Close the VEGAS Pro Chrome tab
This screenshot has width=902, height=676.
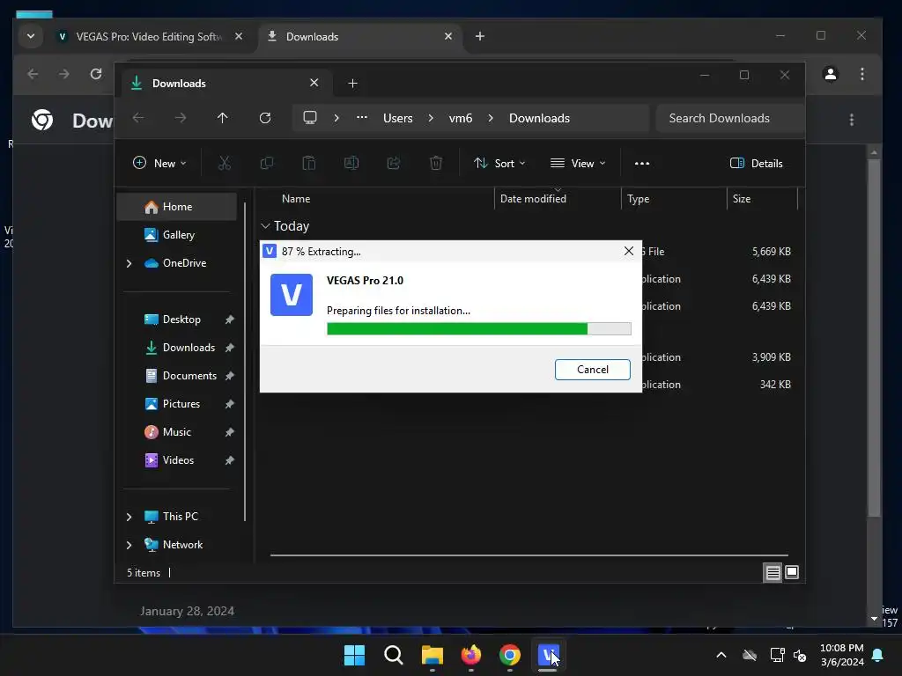(239, 36)
